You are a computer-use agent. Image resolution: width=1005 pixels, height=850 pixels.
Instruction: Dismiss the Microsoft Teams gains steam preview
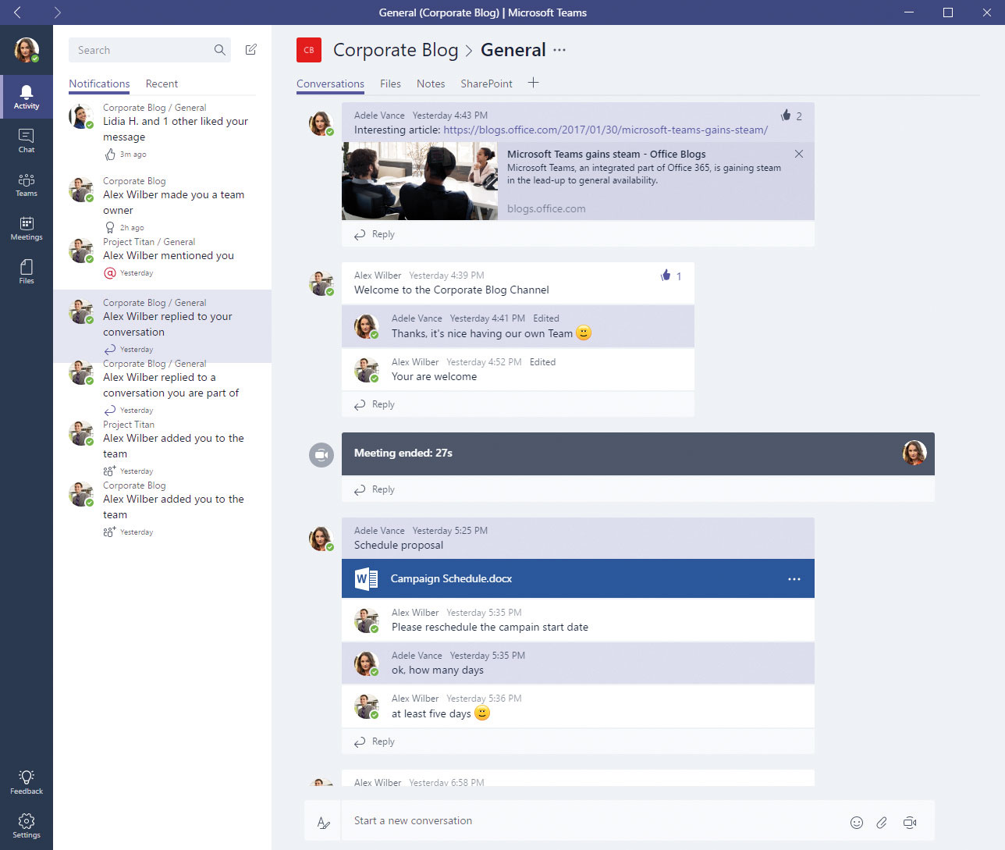[799, 154]
